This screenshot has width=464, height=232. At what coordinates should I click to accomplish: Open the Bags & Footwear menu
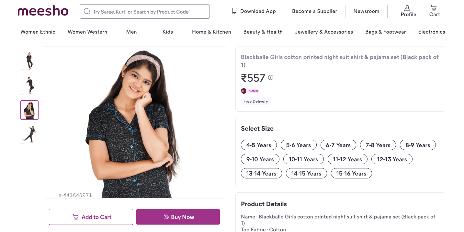[x=386, y=32]
